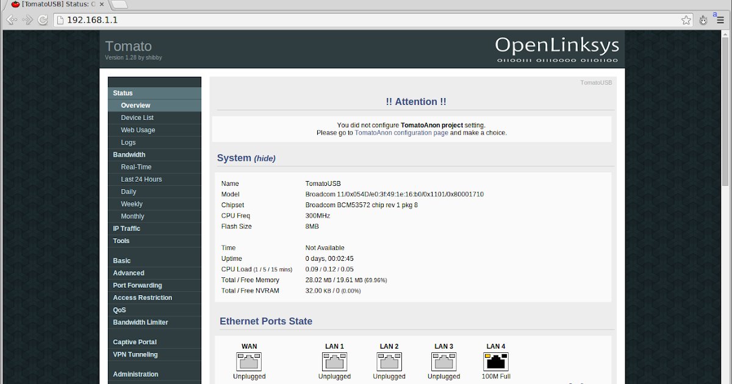Reload the page with the refresh icon

pyautogui.click(x=43, y=20)
